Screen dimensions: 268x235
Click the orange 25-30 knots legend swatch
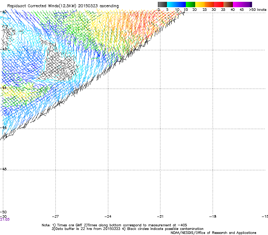209,5
